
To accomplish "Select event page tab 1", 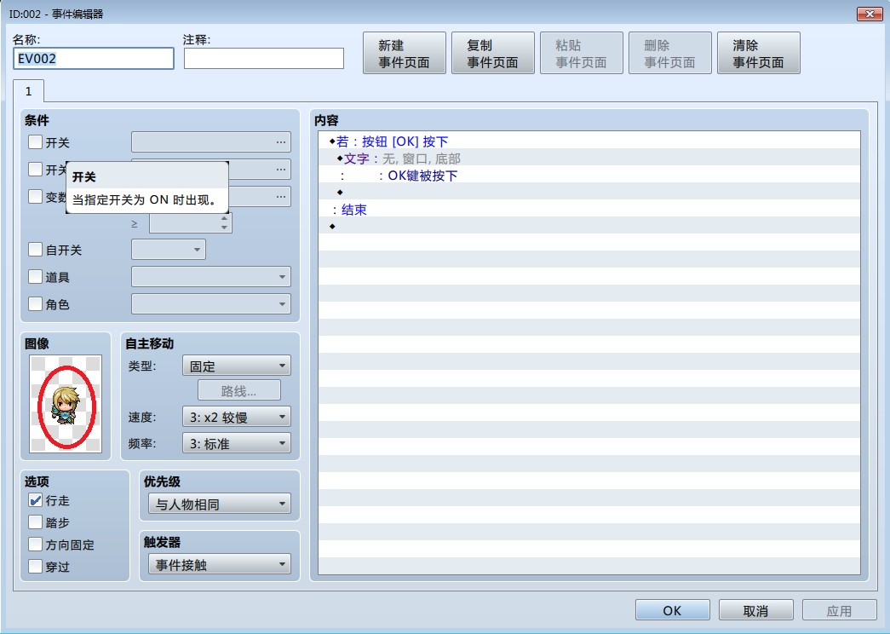I will tap(28, 91).
